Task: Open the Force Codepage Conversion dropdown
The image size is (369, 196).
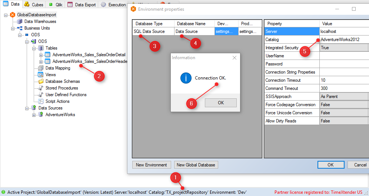Action: click(x=344, y=105)
